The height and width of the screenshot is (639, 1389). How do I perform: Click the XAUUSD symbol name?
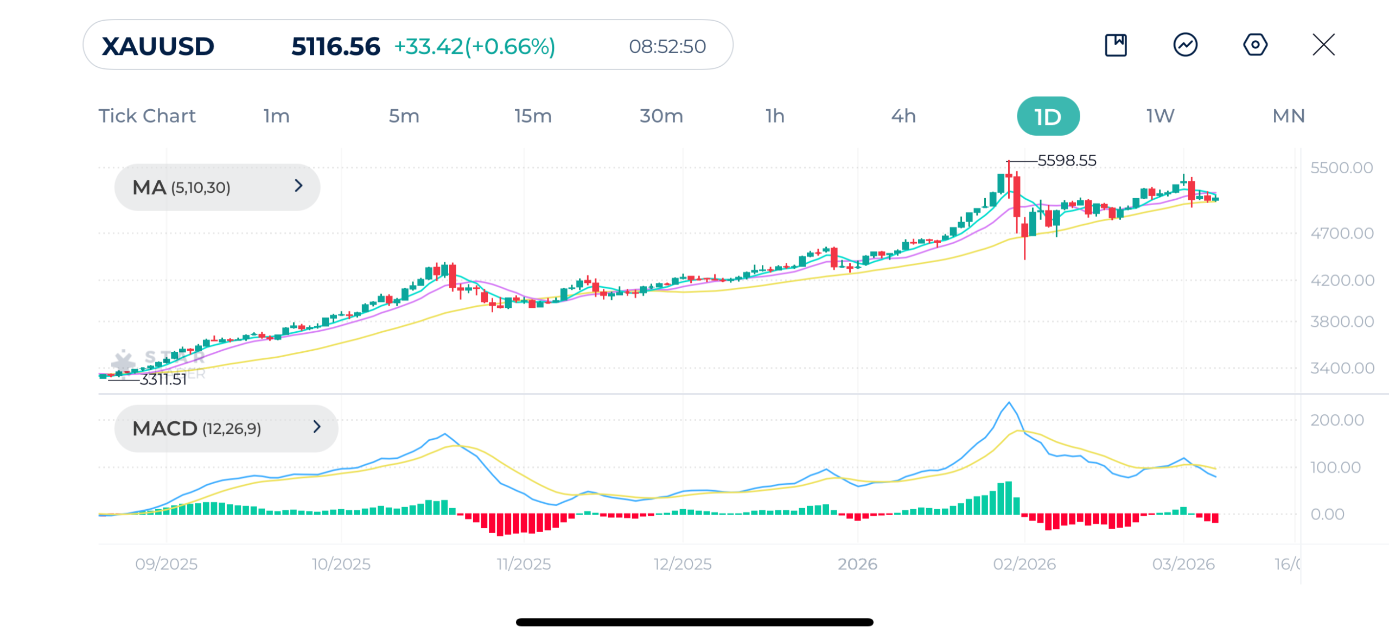coord(158,46)
